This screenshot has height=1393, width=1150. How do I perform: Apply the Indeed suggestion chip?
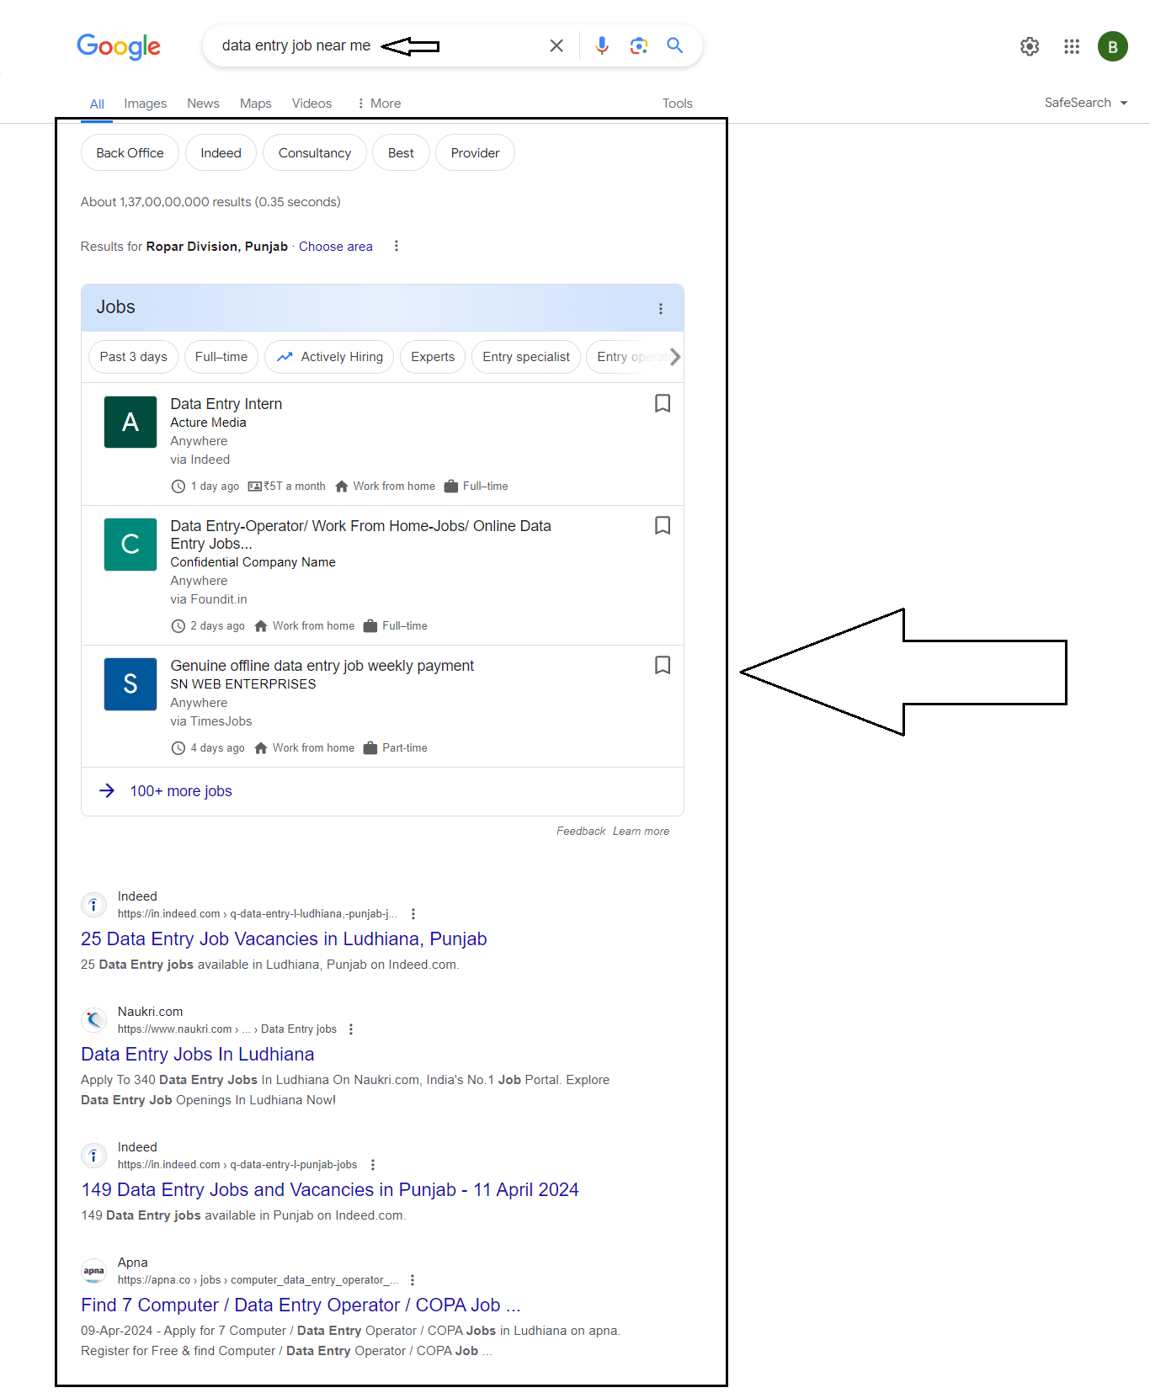pyautogui.click(x=221, y=152)
